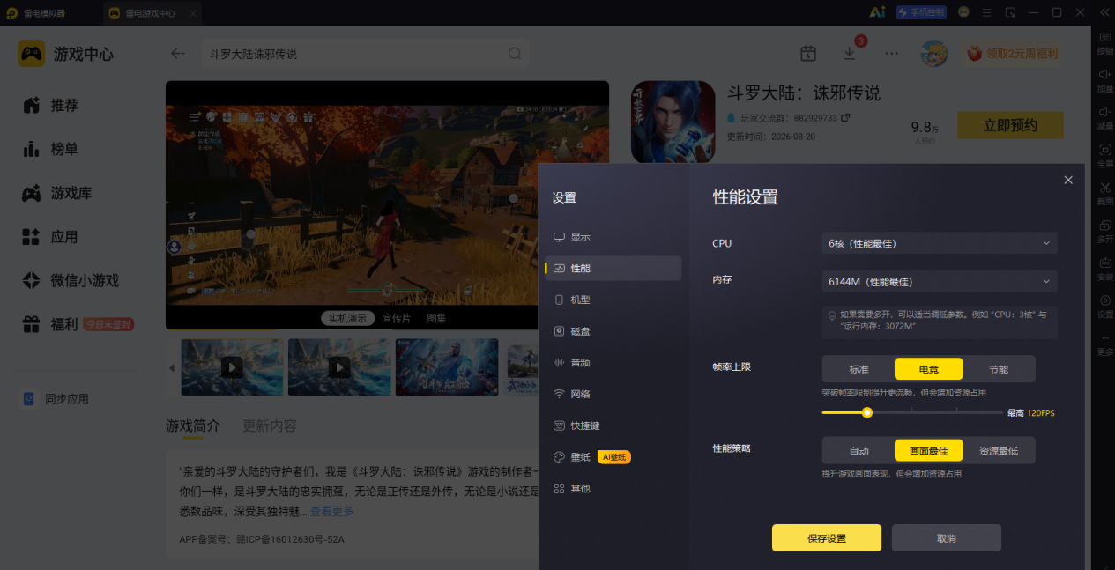Select 自动 performance strategy

coord(859,451)
